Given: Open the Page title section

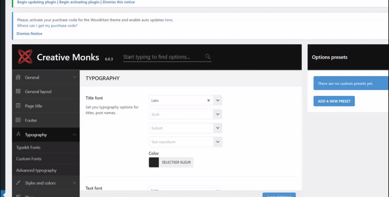Looking at the screenshot, I should click(x=46, y=106).
